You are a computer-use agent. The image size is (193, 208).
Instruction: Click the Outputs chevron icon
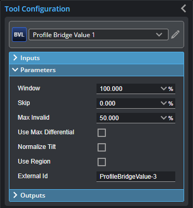[15, 195]
